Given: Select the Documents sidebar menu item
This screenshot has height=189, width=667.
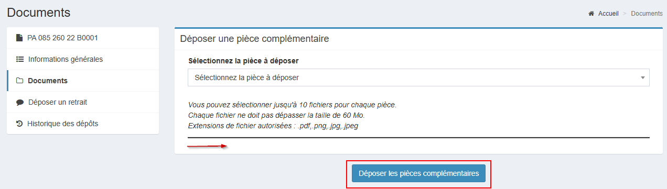Looking at the screenshot, I should point(83,81).
